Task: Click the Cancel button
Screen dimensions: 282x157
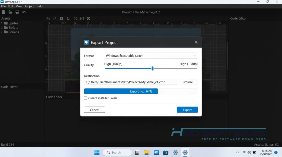Action: click(94, 110)
